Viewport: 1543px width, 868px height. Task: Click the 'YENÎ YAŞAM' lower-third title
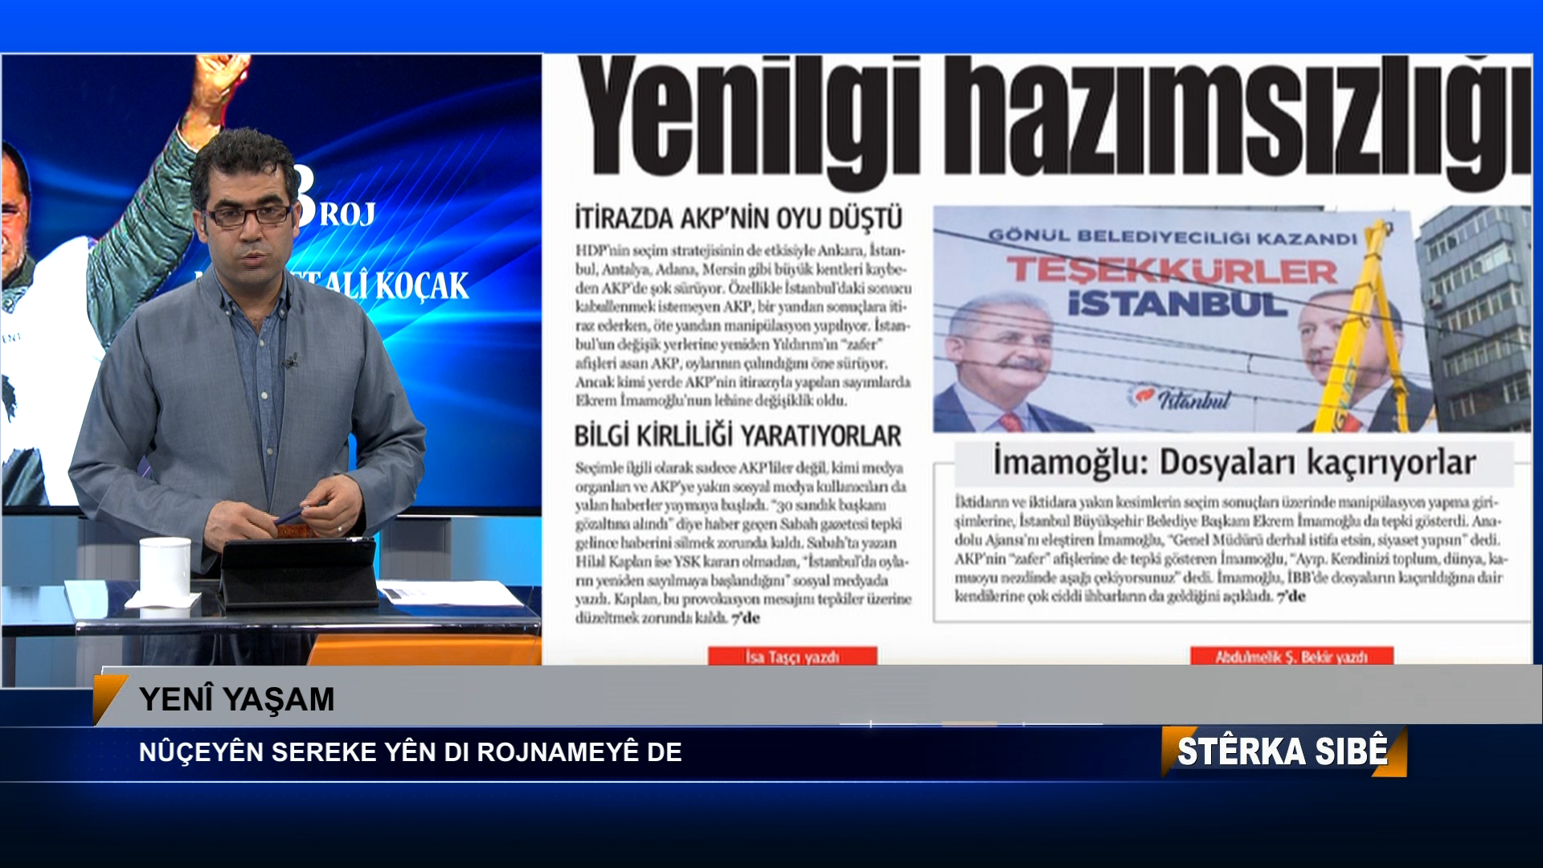(236, 699)
